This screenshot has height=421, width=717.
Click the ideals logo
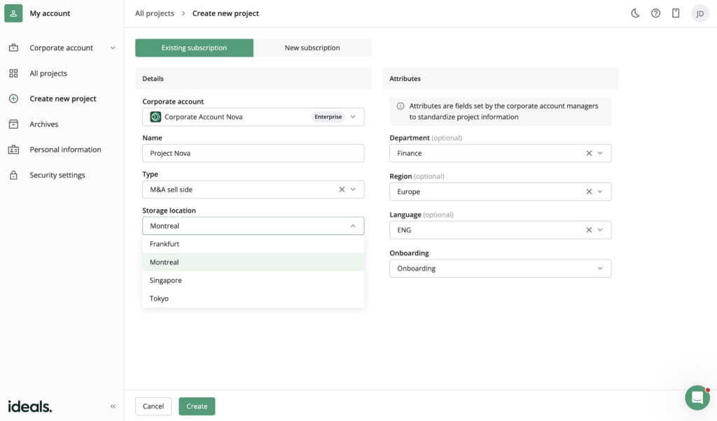pyautogui.click(x=29, y=406)
